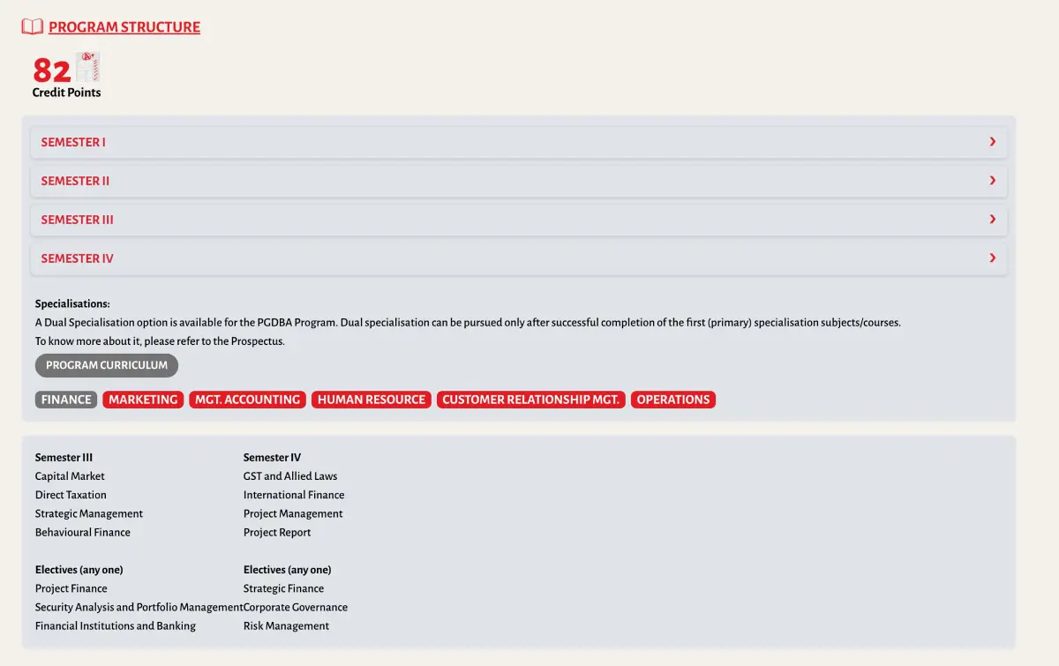
Task: Expand the SEMESTER II accordion title
Action: coord(75,181)
